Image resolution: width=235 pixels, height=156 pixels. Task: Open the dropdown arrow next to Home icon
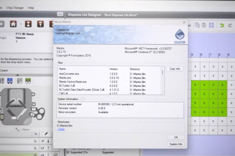[21, 24]
